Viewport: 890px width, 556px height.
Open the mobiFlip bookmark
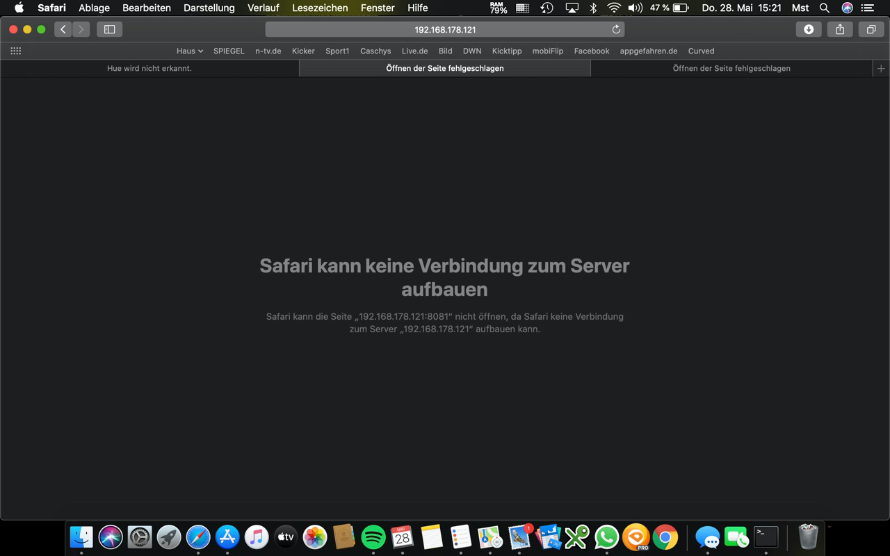[x=548, y=51]
